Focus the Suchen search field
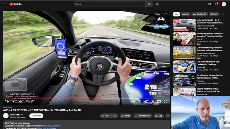The image size is (230, 129). point(109,4)
